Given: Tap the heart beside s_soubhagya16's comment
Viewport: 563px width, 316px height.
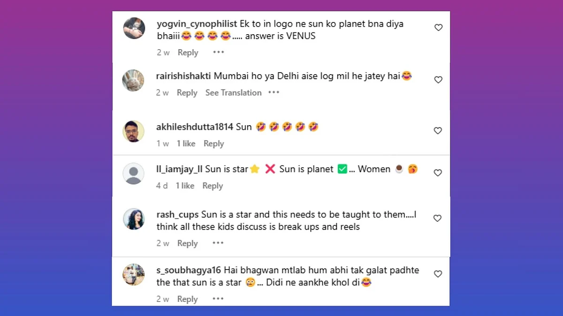Looking at the screenshot, I should tap(438, 274).
